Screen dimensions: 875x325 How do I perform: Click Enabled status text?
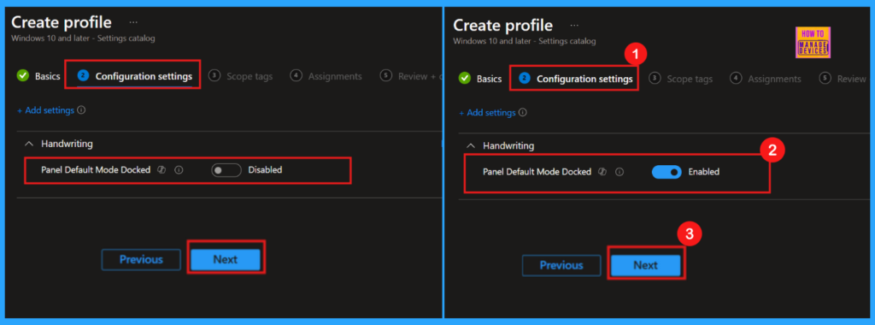coord(704,172)
